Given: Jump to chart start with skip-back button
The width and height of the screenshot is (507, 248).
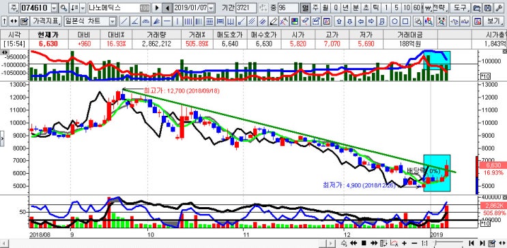Looking at the screenshot, I should pyautogui.click(x=472, y=243).
